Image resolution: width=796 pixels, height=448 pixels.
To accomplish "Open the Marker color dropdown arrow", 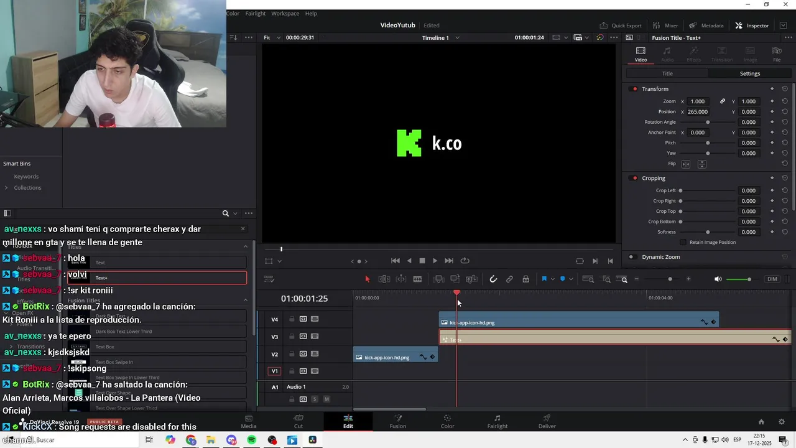I will pyautogui.click(x=571, y=279).
